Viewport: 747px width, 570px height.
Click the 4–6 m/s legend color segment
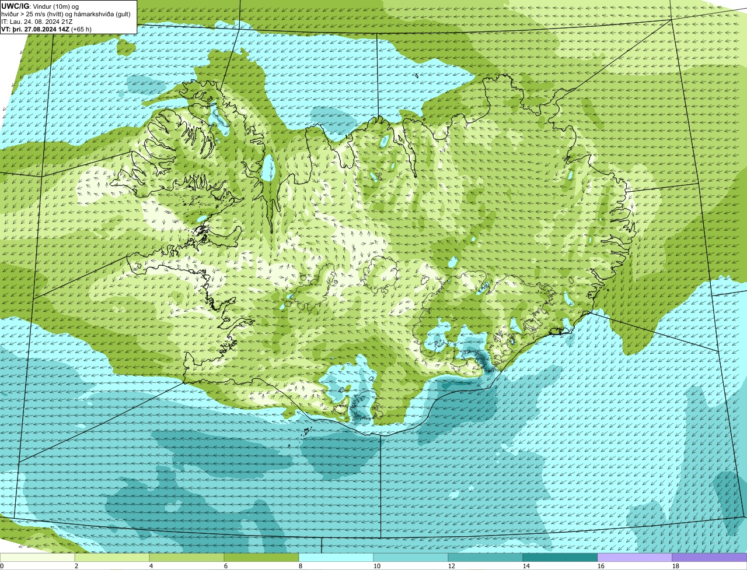187,558
